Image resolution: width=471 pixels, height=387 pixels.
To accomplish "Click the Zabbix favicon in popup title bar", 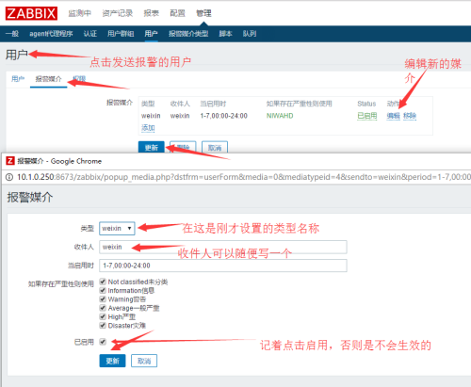I will [x=10, y=161].
